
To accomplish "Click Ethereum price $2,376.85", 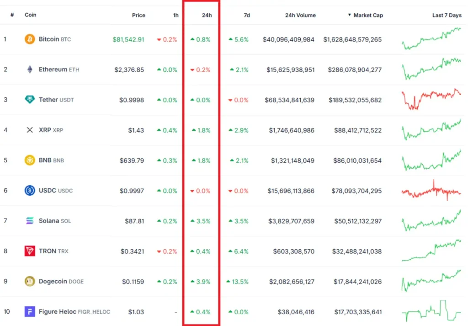I will point(129,70).
